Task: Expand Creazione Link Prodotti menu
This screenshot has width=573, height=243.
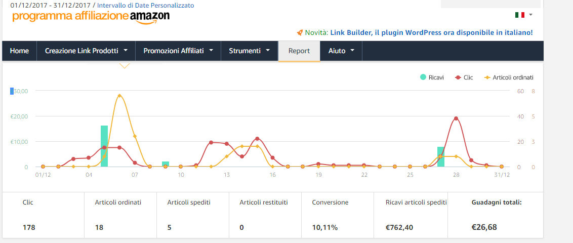Action: click(86, 51)
